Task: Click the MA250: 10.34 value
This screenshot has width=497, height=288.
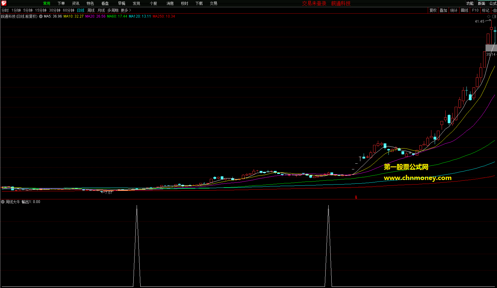Action: (x=164, y=16)
